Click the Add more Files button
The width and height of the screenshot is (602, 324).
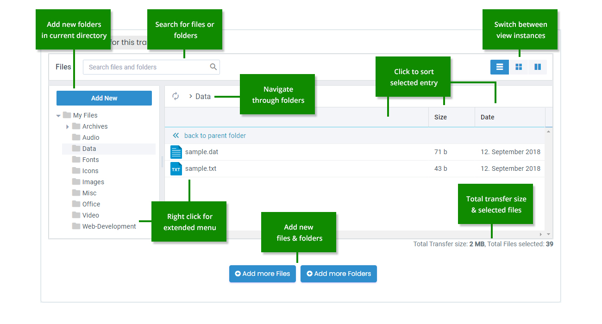coord(262,274)
